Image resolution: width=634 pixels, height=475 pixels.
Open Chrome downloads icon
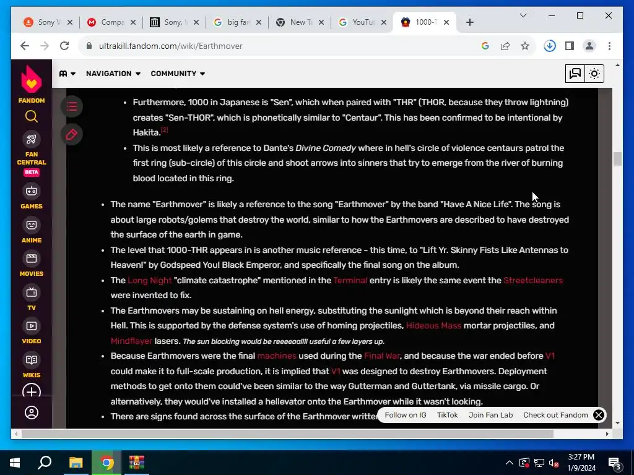(x=550, y=46)
